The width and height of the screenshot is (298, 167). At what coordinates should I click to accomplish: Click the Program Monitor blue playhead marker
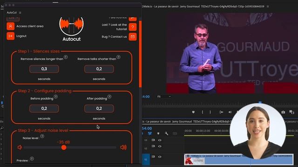260,103
